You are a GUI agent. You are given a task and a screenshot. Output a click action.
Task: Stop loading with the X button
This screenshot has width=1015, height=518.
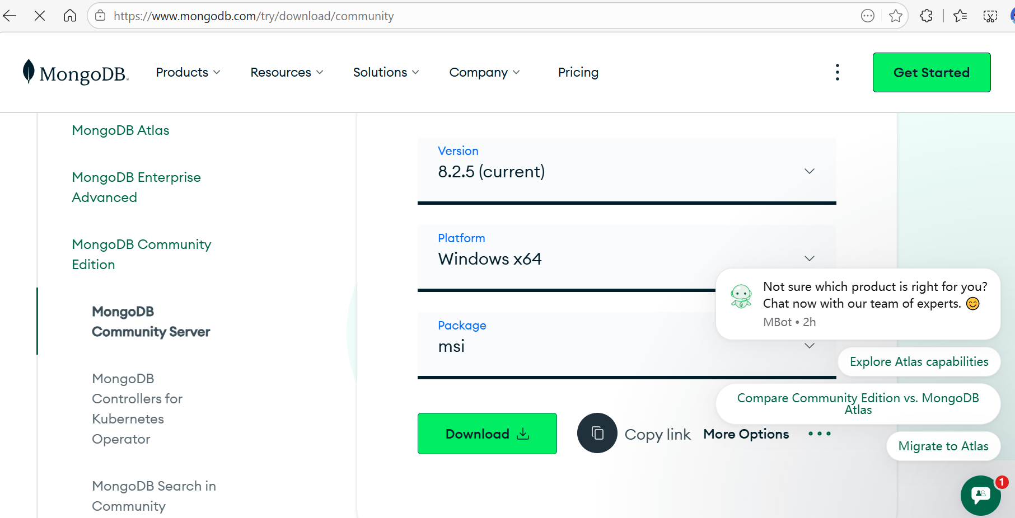(40, 16)
